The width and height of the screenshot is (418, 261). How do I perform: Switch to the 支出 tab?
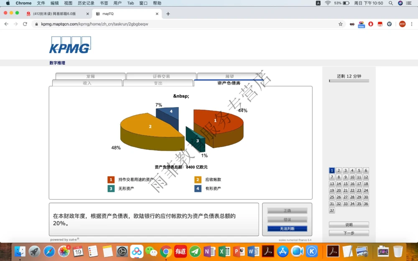[158, 83]
